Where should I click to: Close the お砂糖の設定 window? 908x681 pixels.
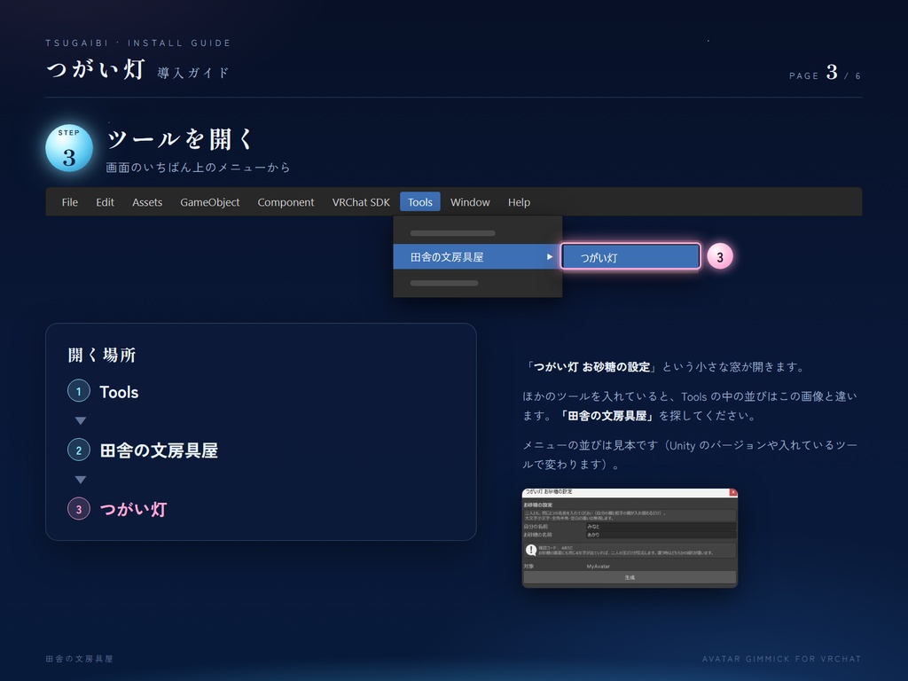click(x=733, y=492)
